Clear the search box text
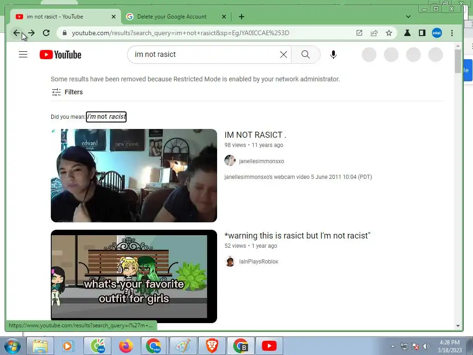Image resolution: width=473 pixels, height=355 pixels. (283, 55)
